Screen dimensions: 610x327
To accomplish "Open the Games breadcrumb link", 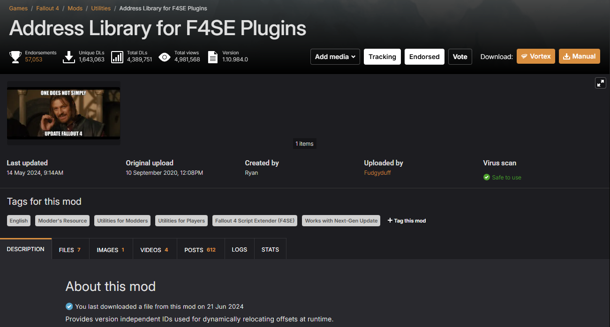I will click(x=18, y=8).
